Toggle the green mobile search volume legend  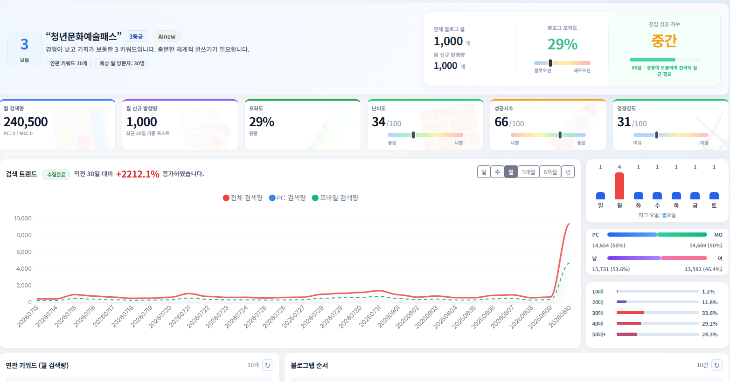335,198
